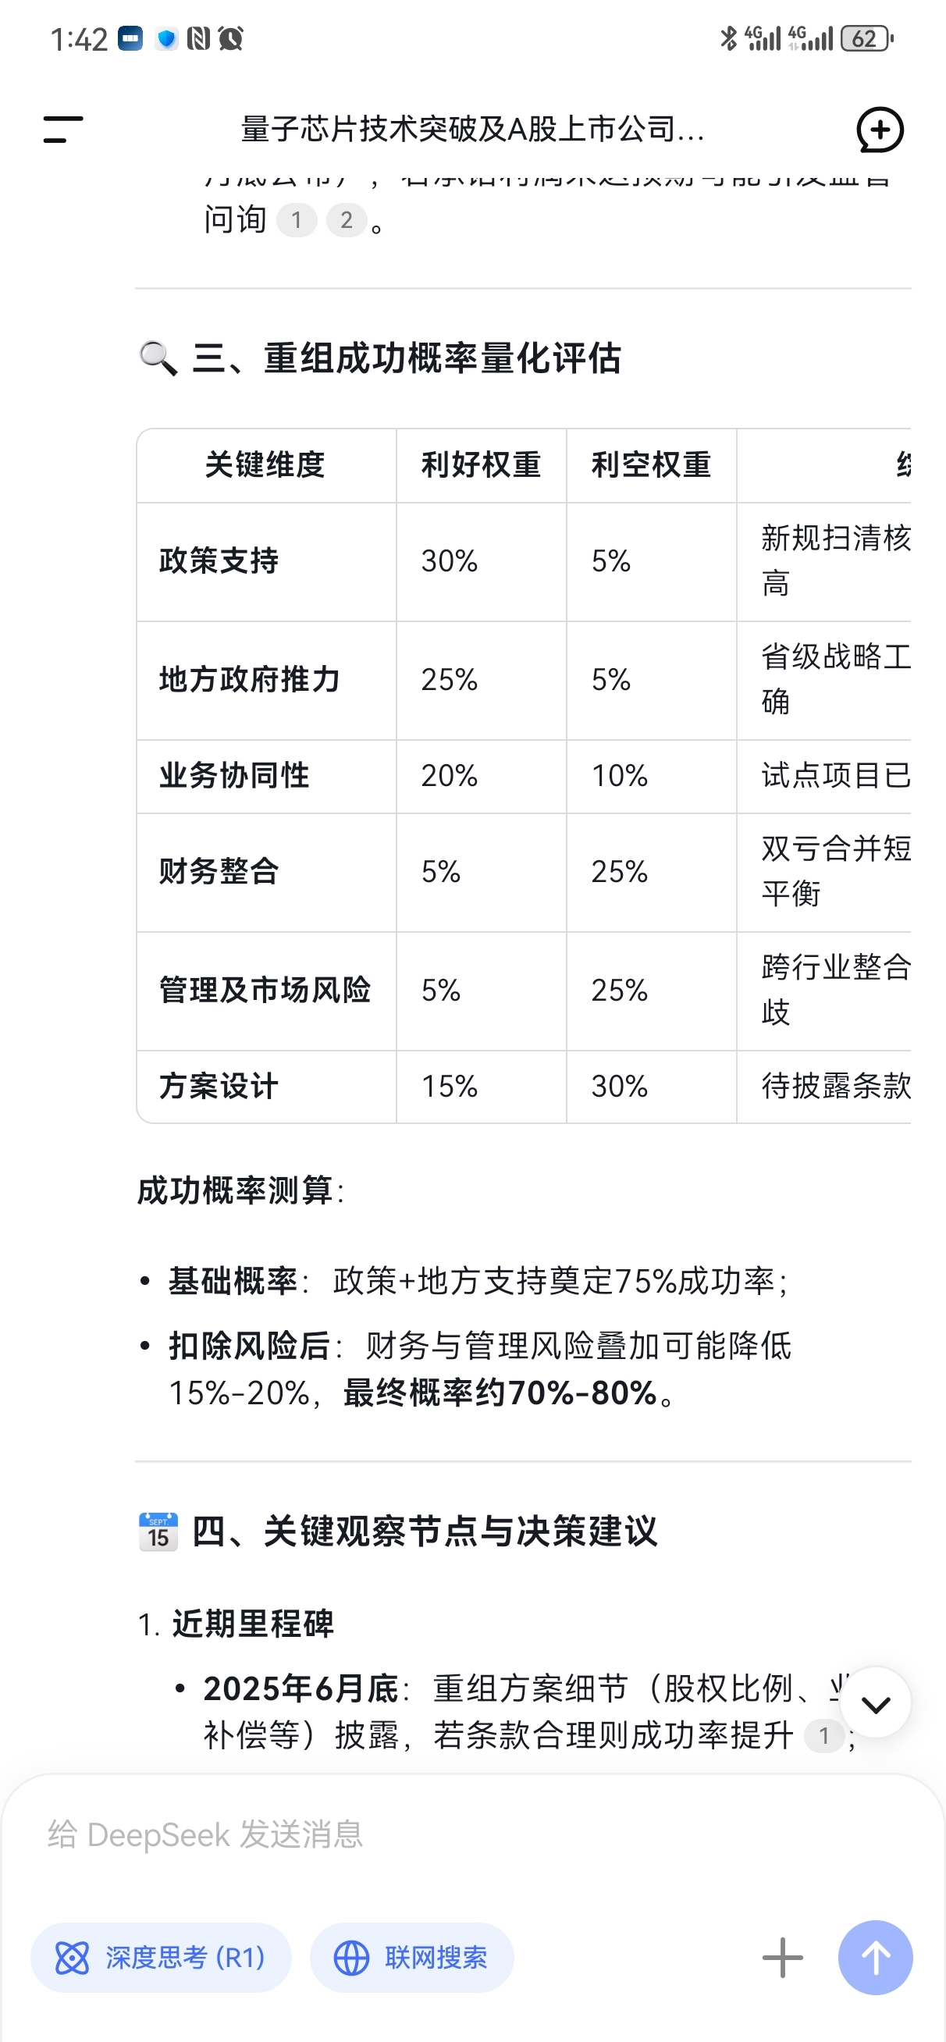The height and width of the screenshot is (2042, 946).
Task: Tap the magnifier emoji by 三、重组成功概率量化评估
Action: click(x=158, y=358)
